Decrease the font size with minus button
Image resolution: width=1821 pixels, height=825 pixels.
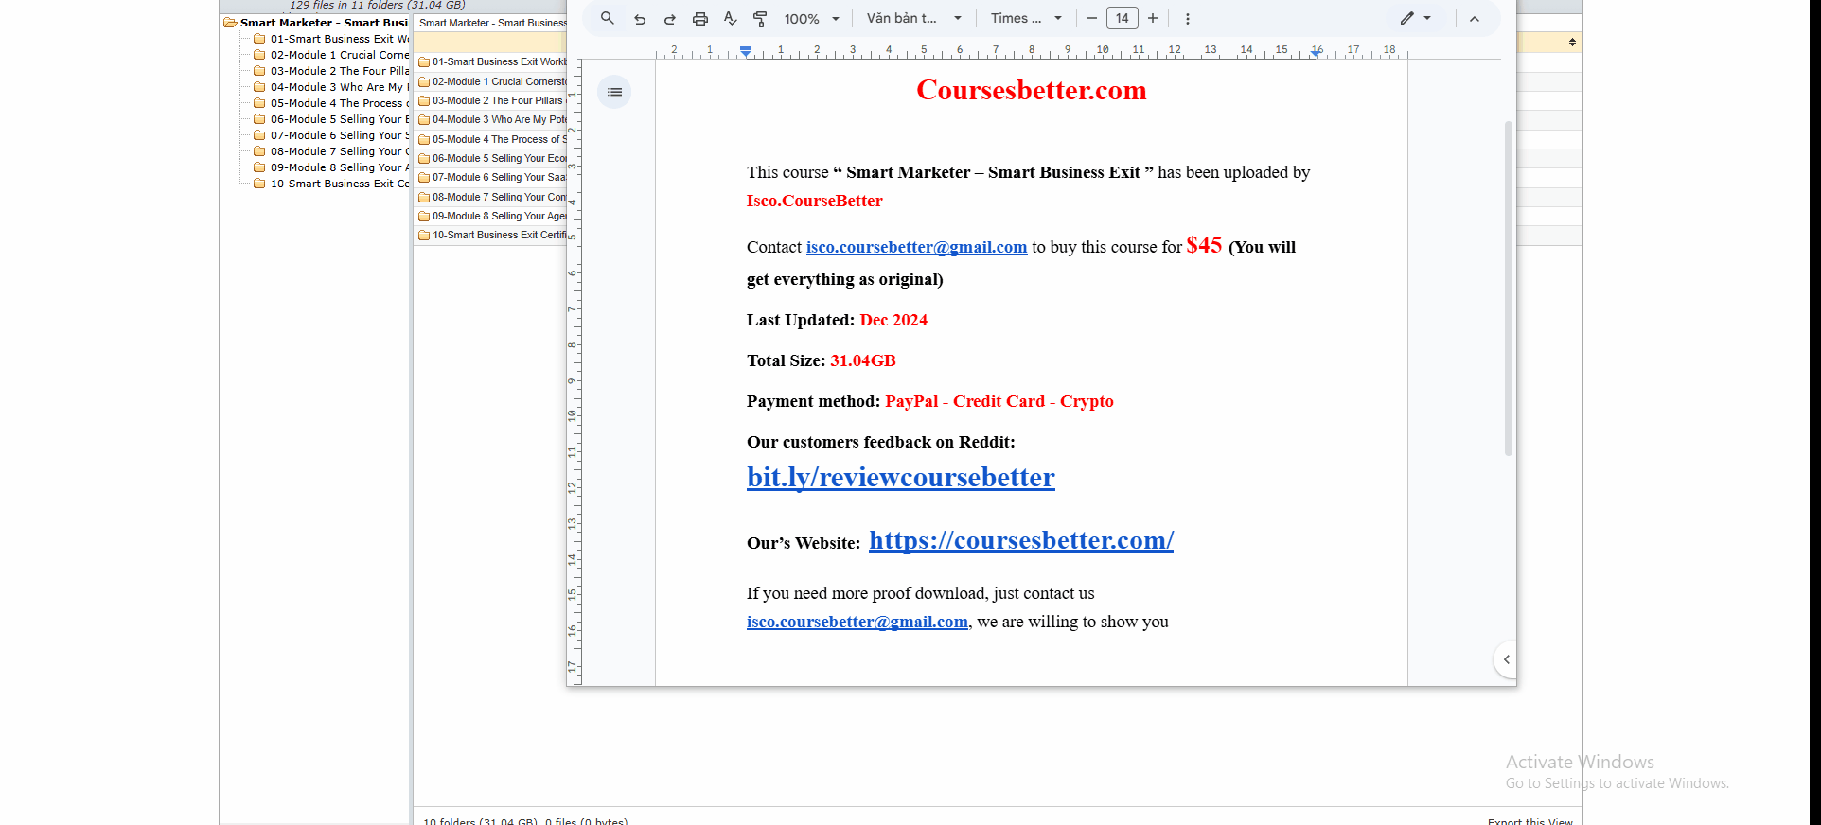(x=1091, y=19)
